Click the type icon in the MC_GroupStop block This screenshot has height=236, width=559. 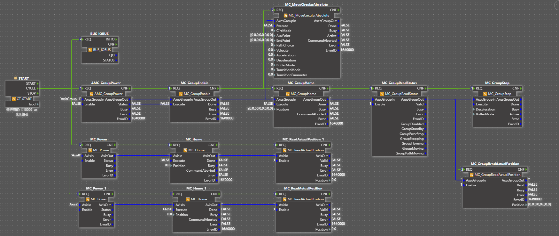tap(485, 94)
